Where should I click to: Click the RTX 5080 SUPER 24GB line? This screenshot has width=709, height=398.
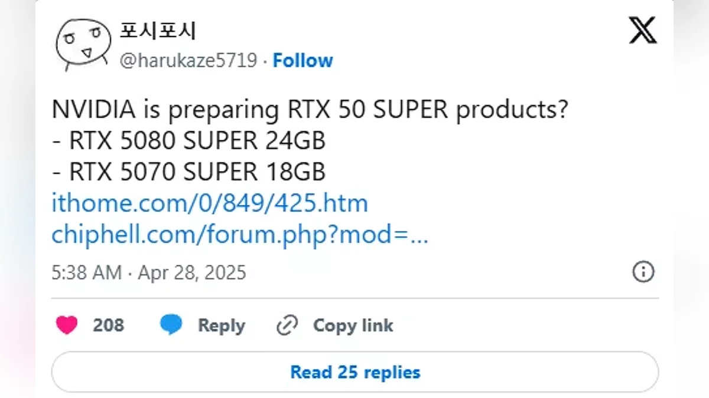189,141
